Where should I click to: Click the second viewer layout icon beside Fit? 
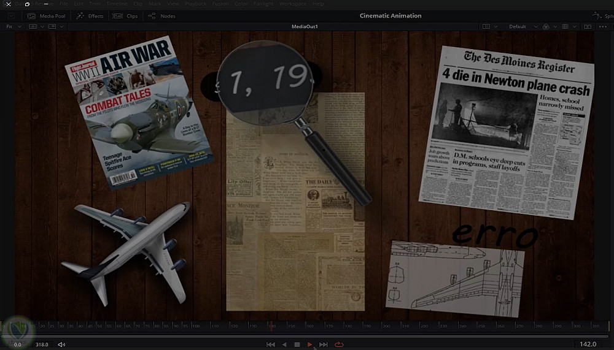click(52, 26)
